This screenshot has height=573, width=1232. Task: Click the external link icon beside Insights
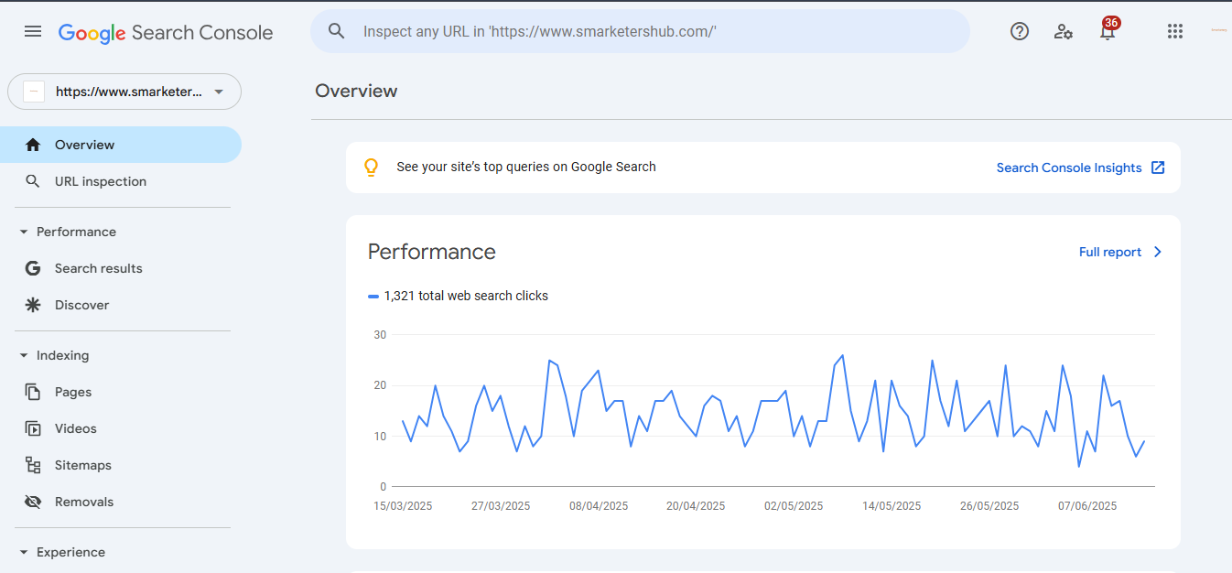point(1158,168)
